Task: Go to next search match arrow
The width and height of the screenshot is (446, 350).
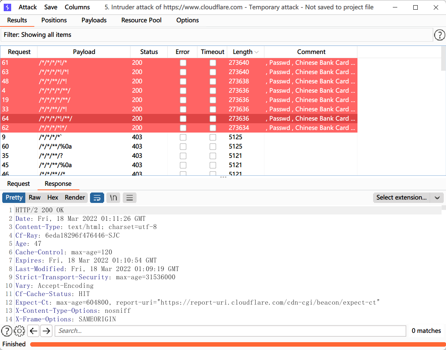Action: tap(46, 331)
